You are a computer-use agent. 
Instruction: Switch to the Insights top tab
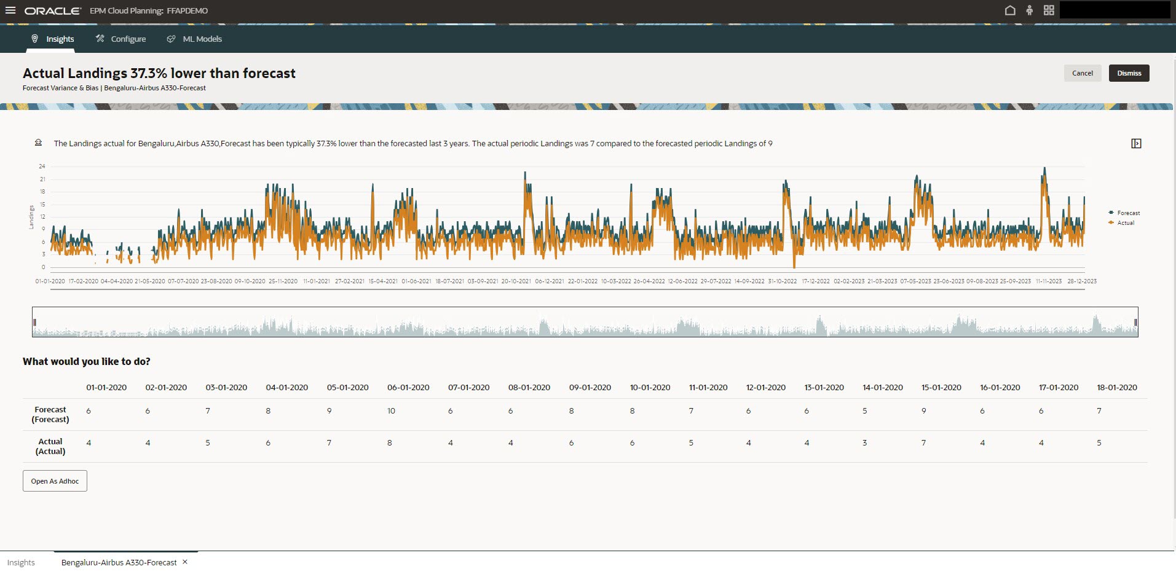tap(53, 39)
